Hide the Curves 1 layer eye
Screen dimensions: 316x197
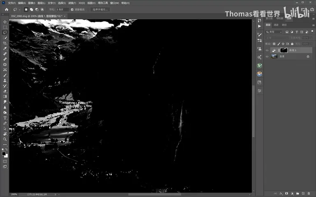tap(267, 50)
